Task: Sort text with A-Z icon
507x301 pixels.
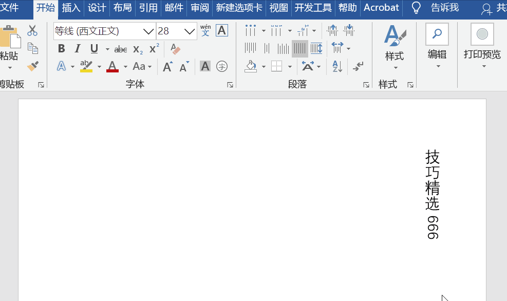Action: [337, 66]
